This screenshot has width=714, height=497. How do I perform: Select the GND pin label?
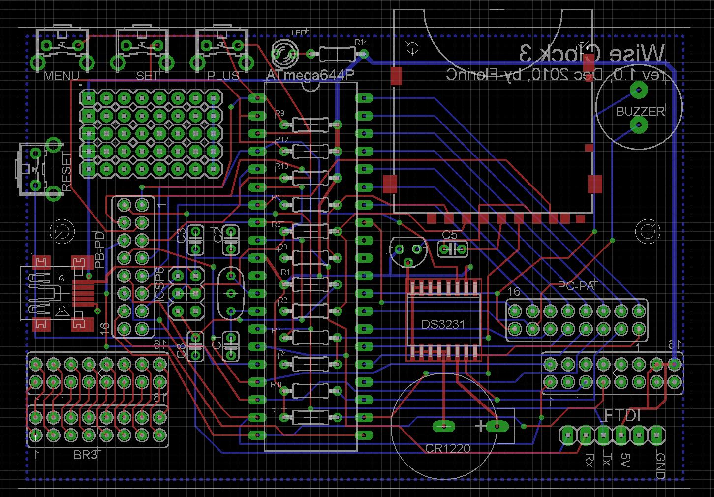[x=660, y=466]
